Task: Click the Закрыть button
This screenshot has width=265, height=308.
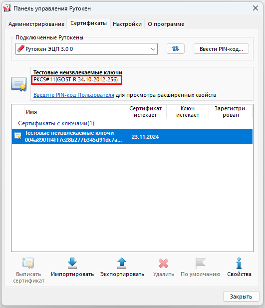Action: coord(241,297)
